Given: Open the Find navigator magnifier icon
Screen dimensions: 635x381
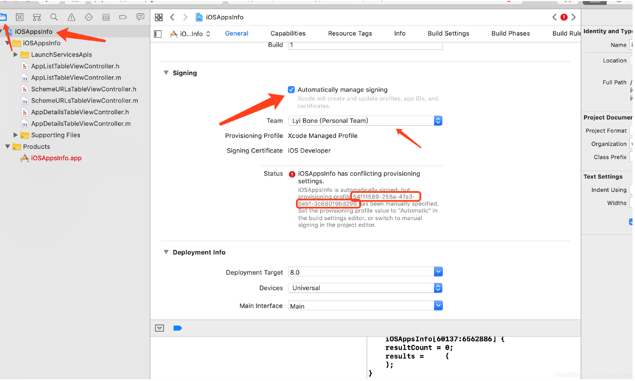Looking at the screenshot, I should pyautogui.click(x=54, y=17).
